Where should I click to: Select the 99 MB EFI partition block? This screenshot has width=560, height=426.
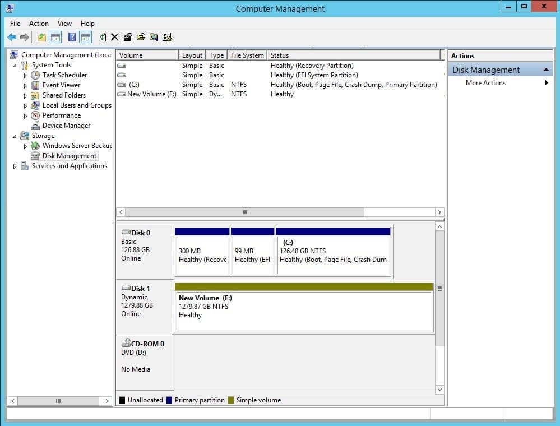pos(252,252)
